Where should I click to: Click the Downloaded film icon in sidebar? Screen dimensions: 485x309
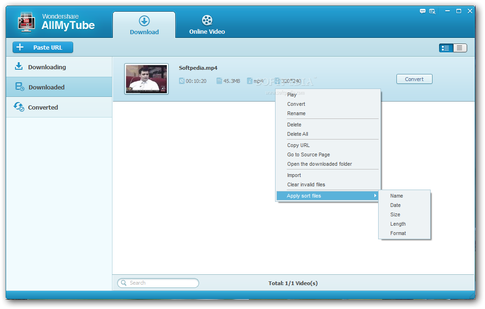(x=19, y=87)
